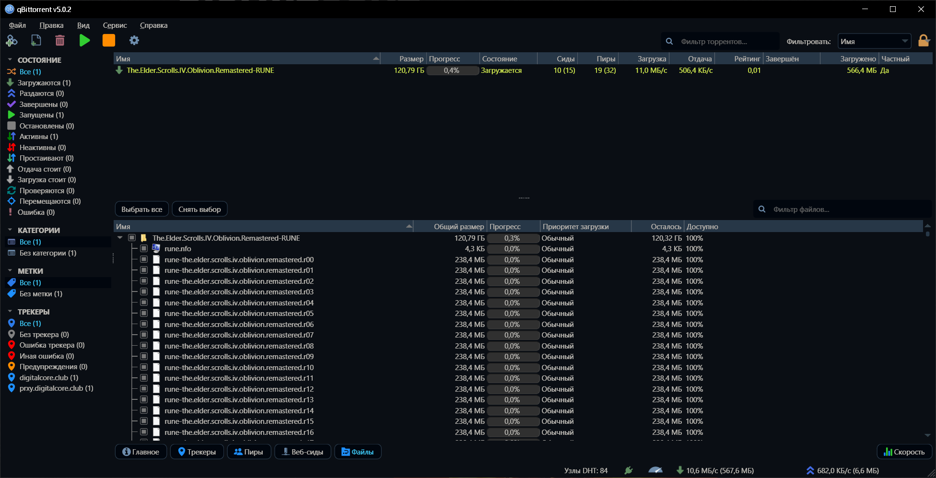Toggle checkbox for the remastered.r12 file
Screen dimensions: 936x478
point(143,389)
